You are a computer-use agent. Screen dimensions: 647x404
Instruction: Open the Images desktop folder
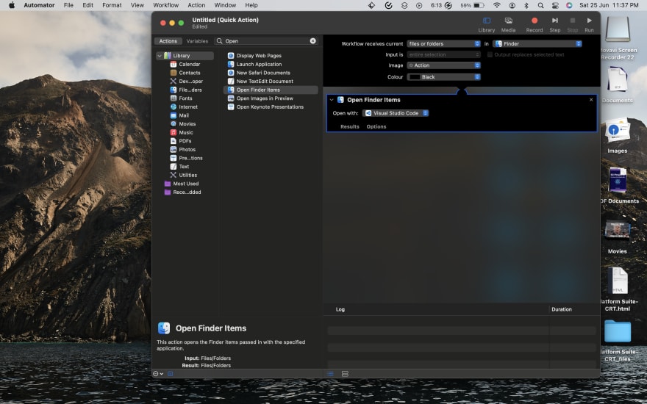[618, 136]
